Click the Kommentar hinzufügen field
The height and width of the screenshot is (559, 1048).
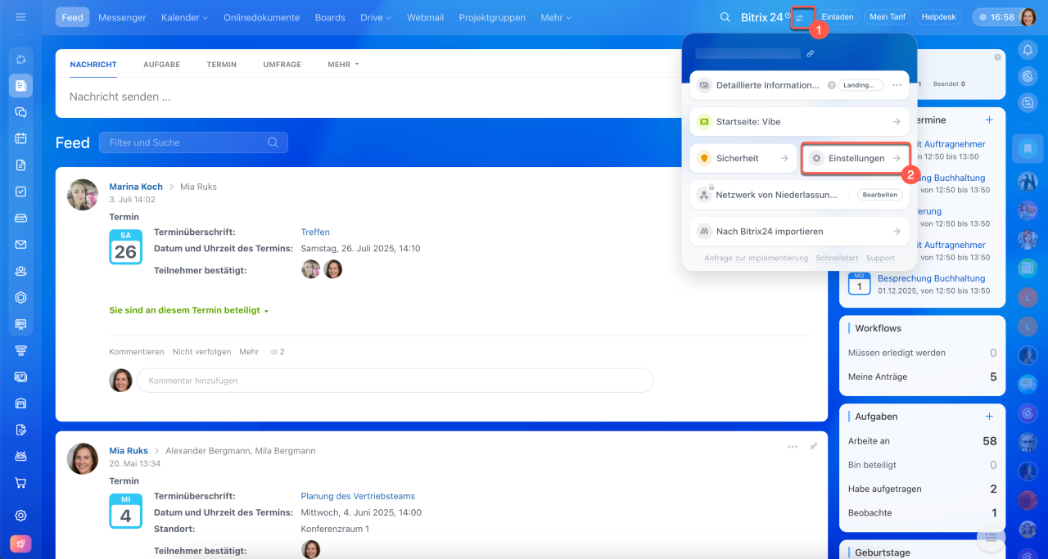[x=395, y=381]
